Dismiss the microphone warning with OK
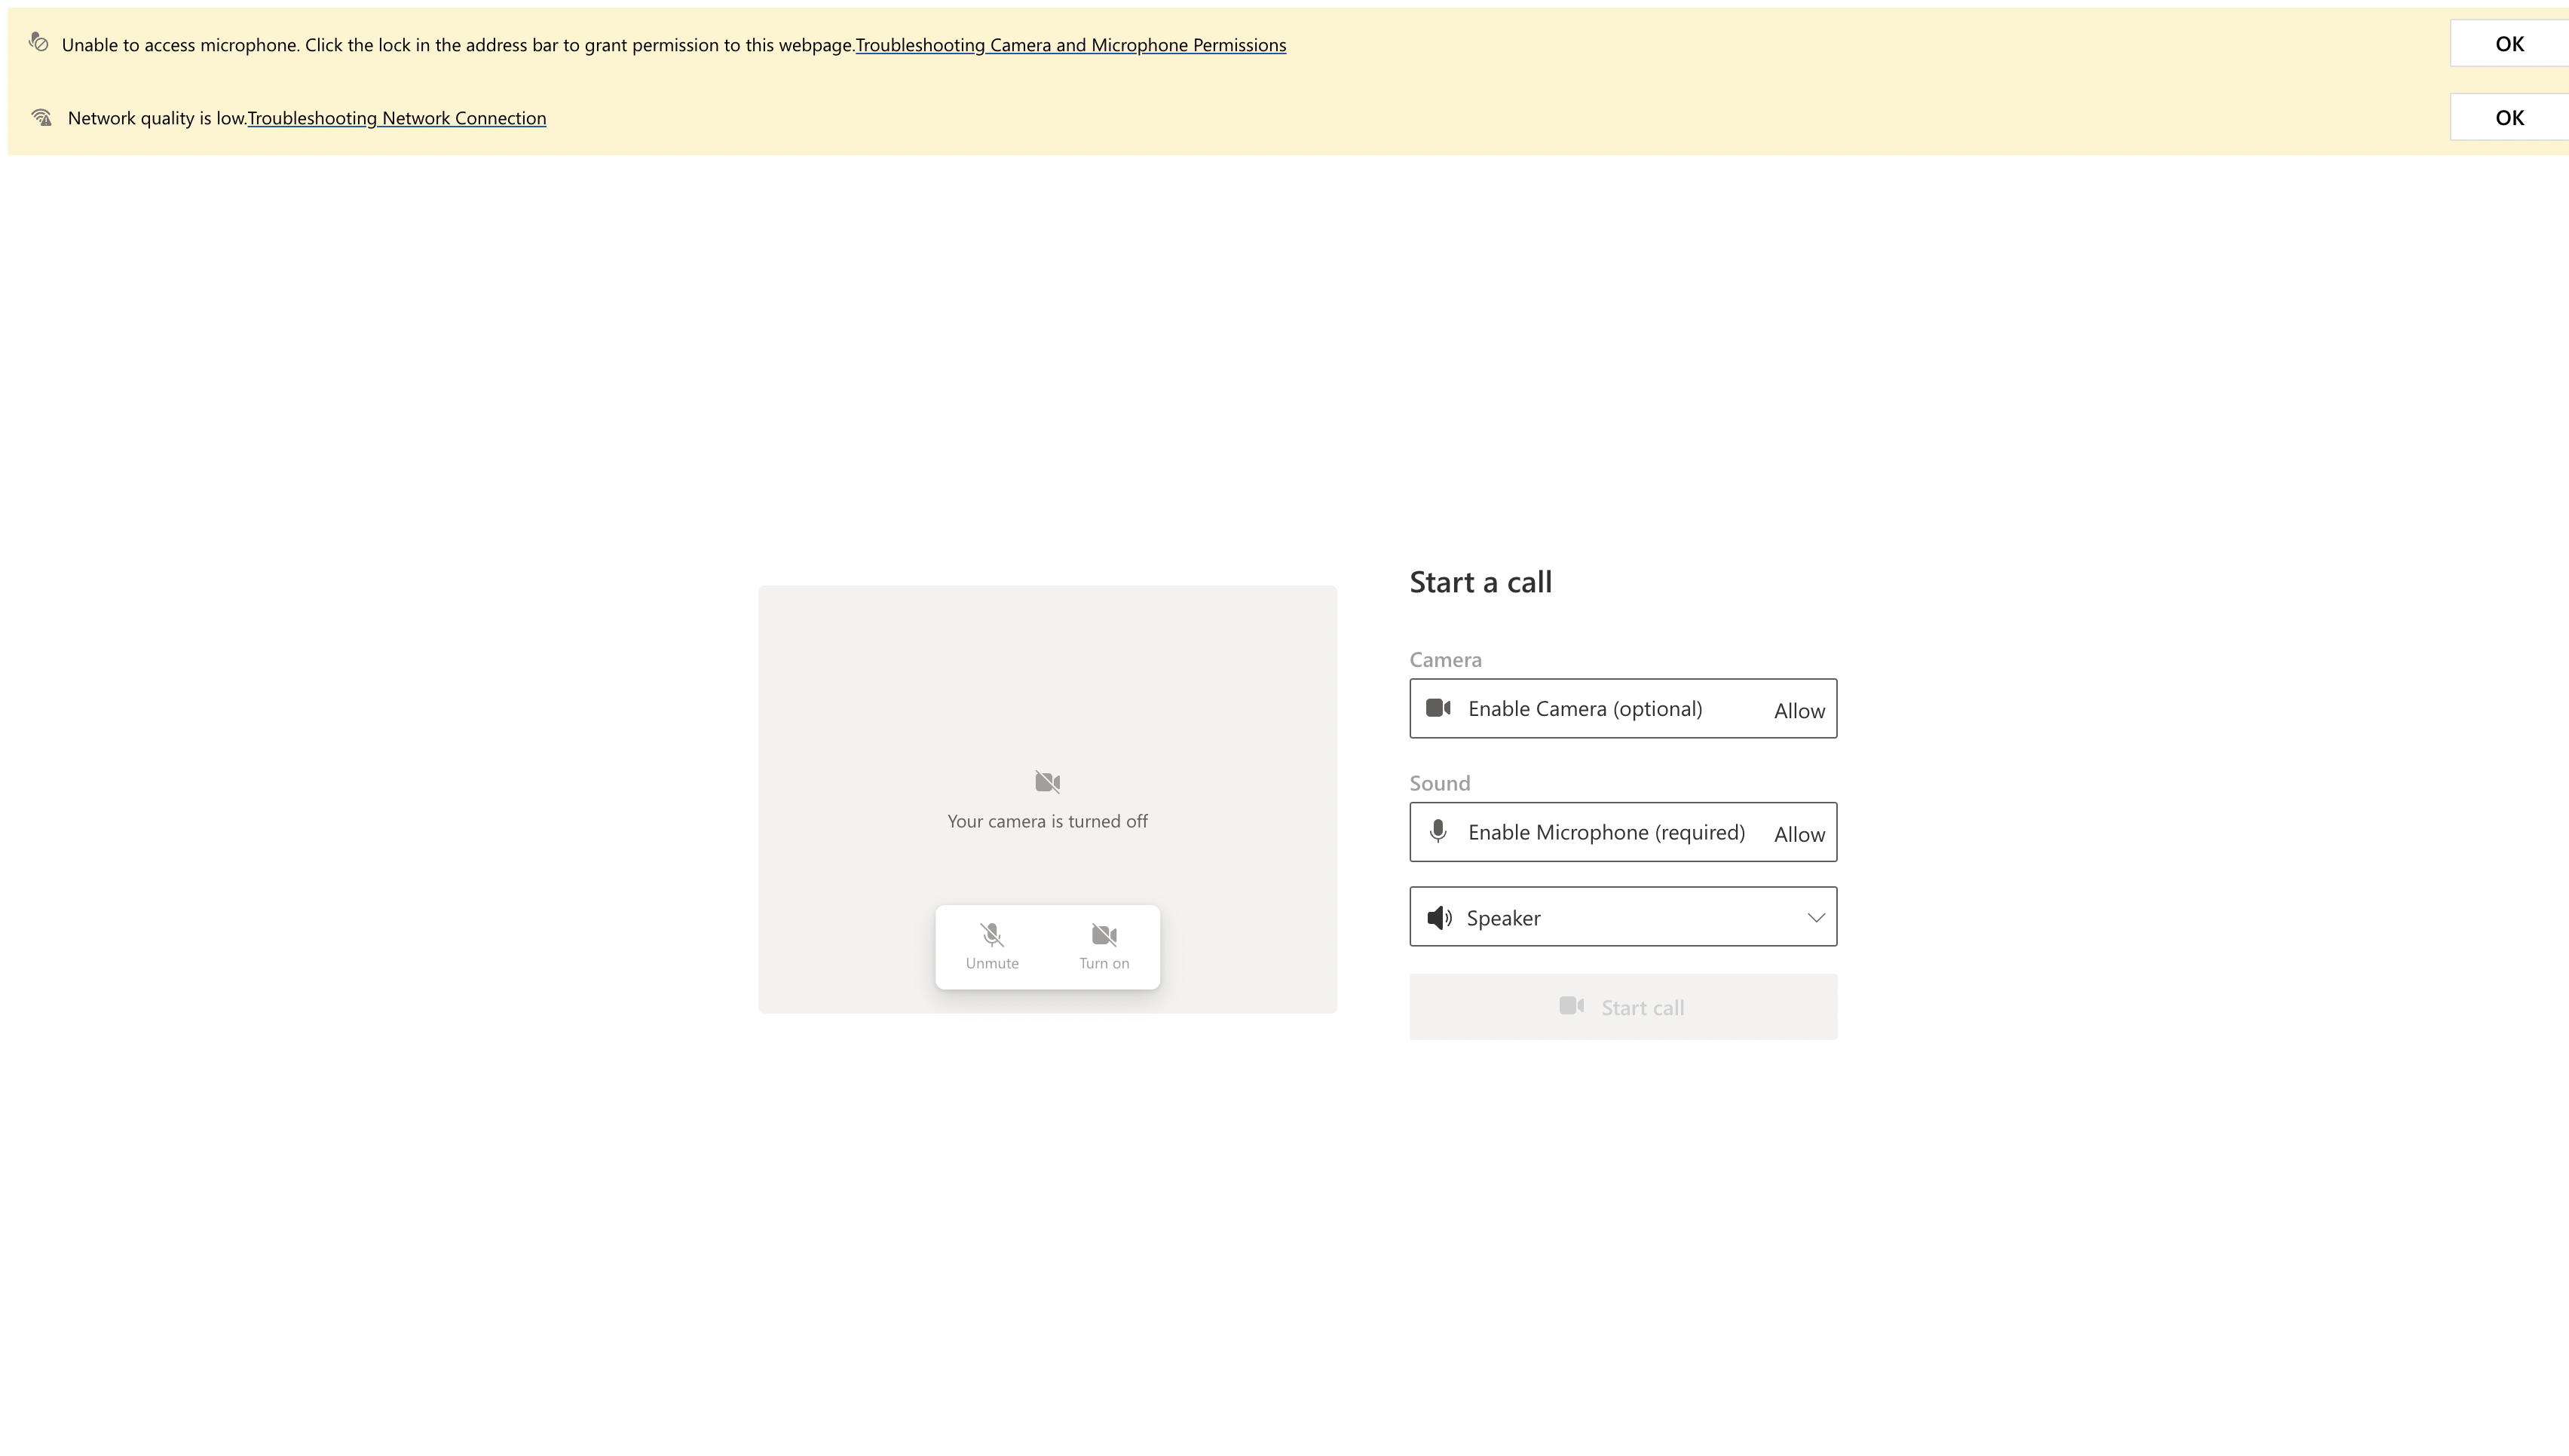Viewport: 2569px width, 1456px height. 2509,43
